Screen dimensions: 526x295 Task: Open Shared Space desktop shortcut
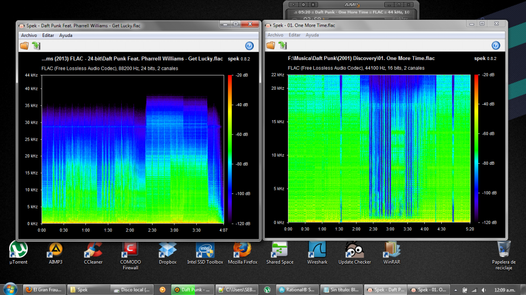[280, 253]
